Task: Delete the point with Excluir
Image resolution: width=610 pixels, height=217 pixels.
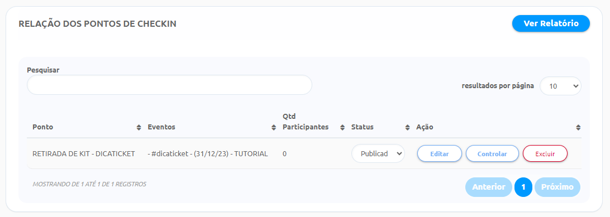Action: pyautogui.click(x=545, y=154)
